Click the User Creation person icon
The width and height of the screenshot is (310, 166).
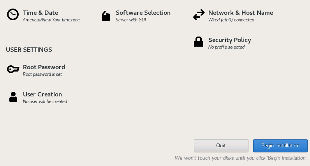[13, 97]
